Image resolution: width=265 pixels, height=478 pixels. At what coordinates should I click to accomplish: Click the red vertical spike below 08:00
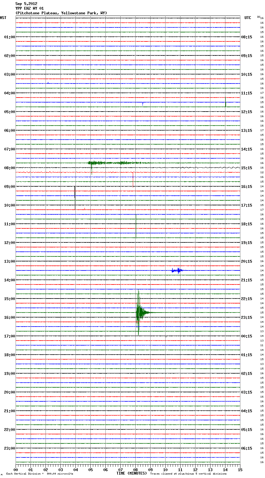(x=133, y=179)
